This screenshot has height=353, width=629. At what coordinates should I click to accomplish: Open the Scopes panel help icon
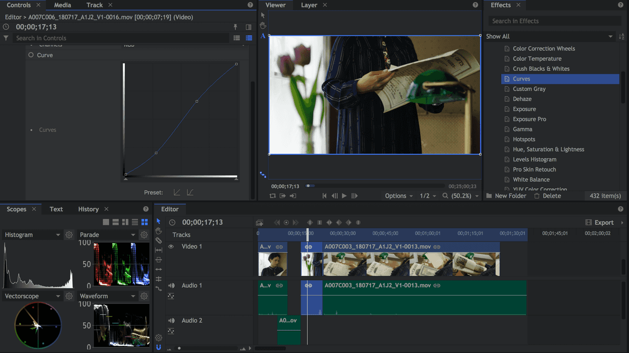[146, 209]
